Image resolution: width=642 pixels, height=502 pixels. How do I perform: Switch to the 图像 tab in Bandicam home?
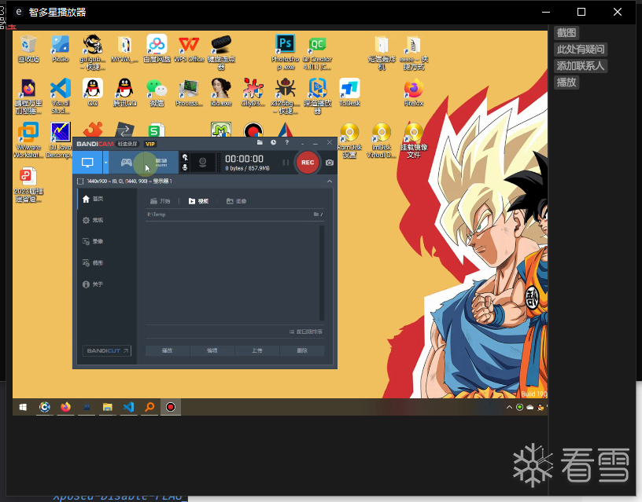tap(237, 201)
